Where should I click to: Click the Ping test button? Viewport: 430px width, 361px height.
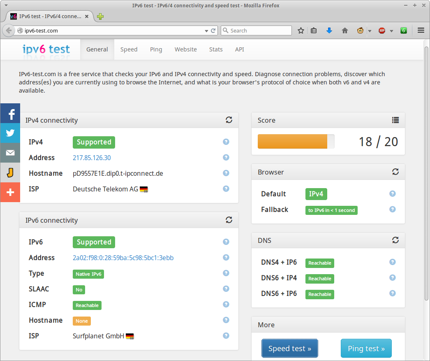(366, 348)
